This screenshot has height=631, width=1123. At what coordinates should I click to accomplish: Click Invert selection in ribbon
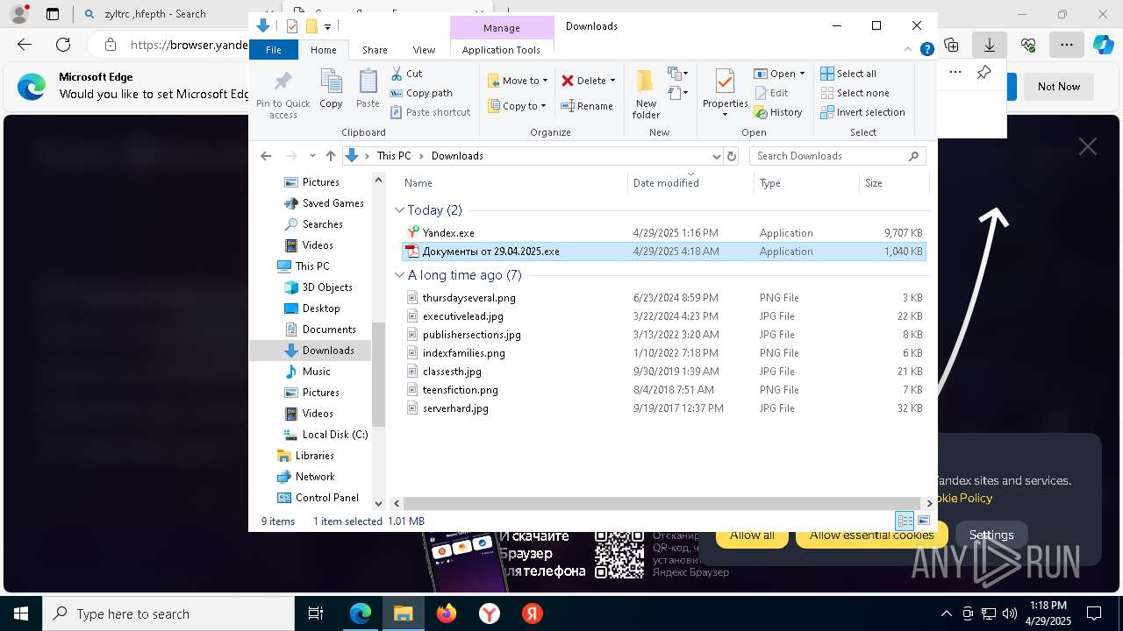(862, 112)
